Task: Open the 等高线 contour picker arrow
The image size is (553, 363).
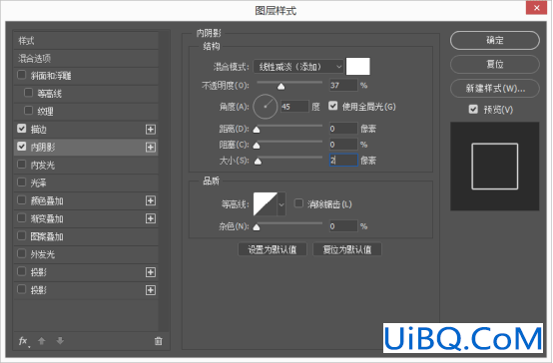Action: [281, 204]
